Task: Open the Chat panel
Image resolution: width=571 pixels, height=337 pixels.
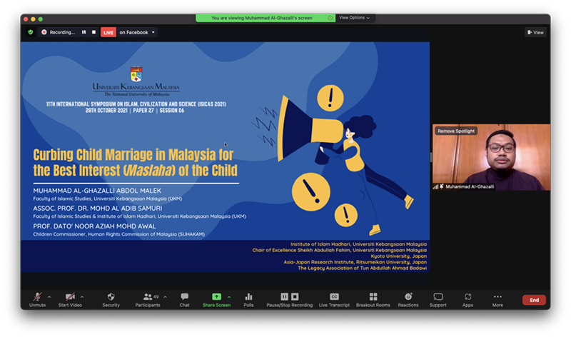Action: click(184, 298)
